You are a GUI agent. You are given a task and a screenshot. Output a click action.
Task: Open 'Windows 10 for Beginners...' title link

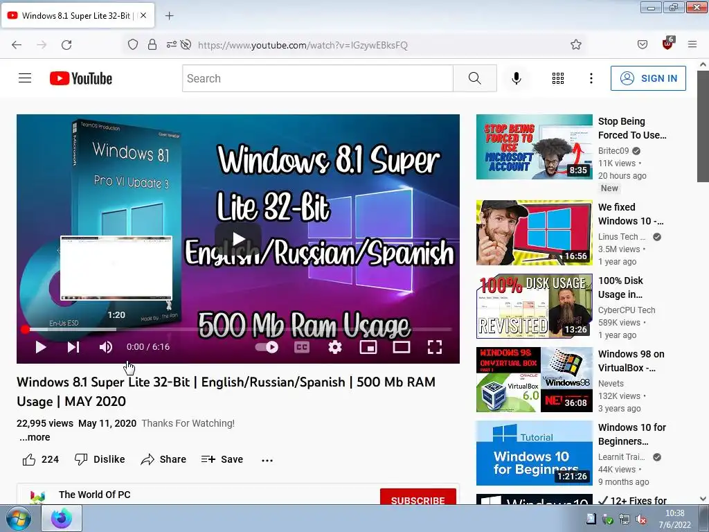click(x=631, y=434)
